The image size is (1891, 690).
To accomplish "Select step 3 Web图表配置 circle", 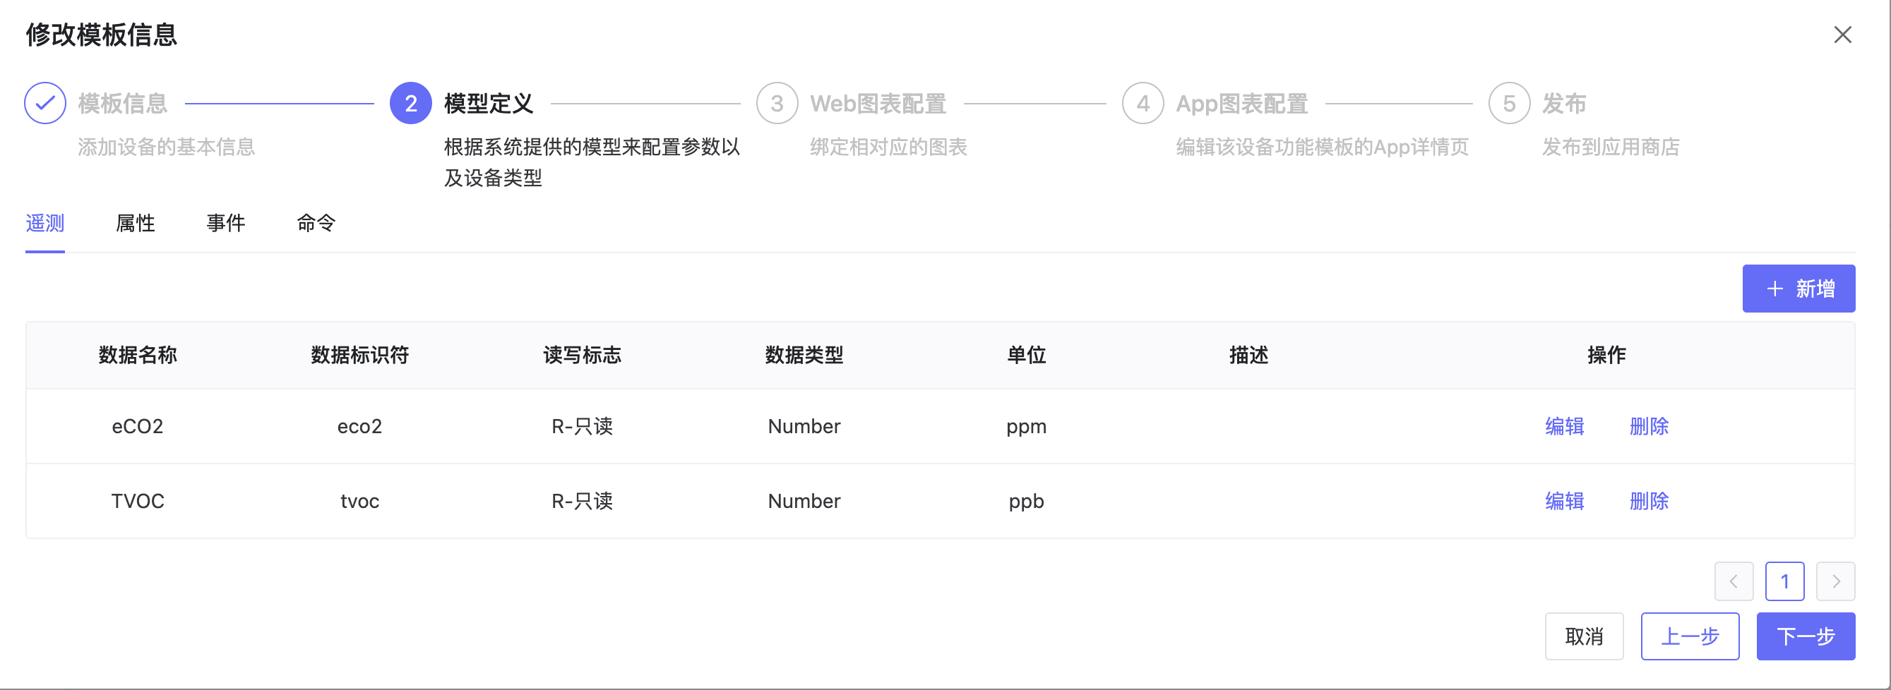I will (x=777, y=103).
